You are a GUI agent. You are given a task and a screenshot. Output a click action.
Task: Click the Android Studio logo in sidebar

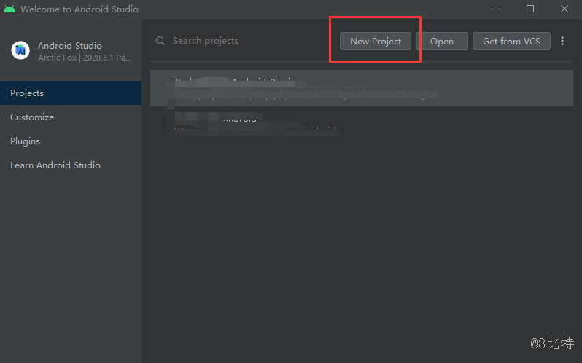20,50
